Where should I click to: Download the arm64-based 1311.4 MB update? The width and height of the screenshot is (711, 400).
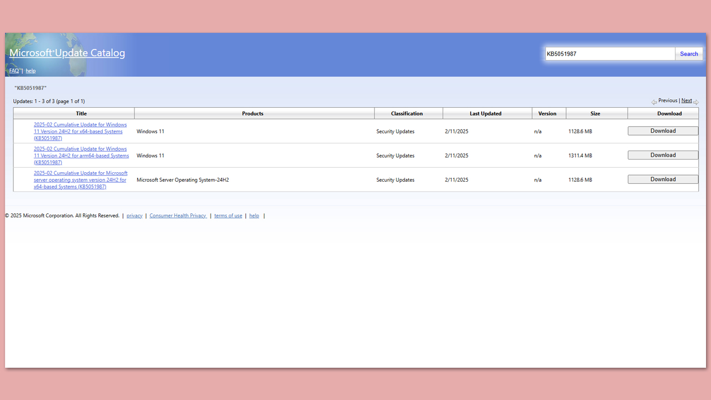pyautogui.click(x=663, y=155)
